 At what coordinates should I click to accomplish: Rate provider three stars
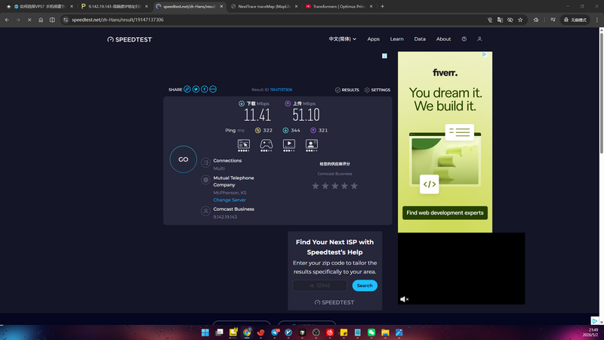pyautogui.click(x=334, y=186)
